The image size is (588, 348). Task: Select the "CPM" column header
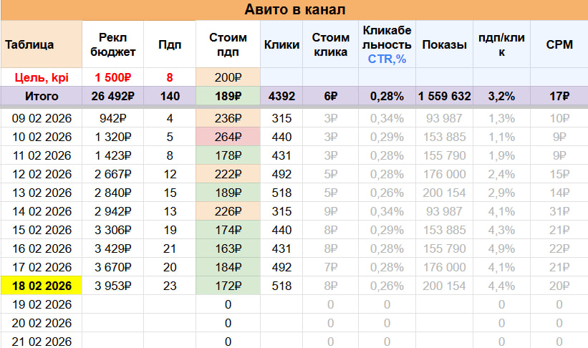click(x=558, y=44)
